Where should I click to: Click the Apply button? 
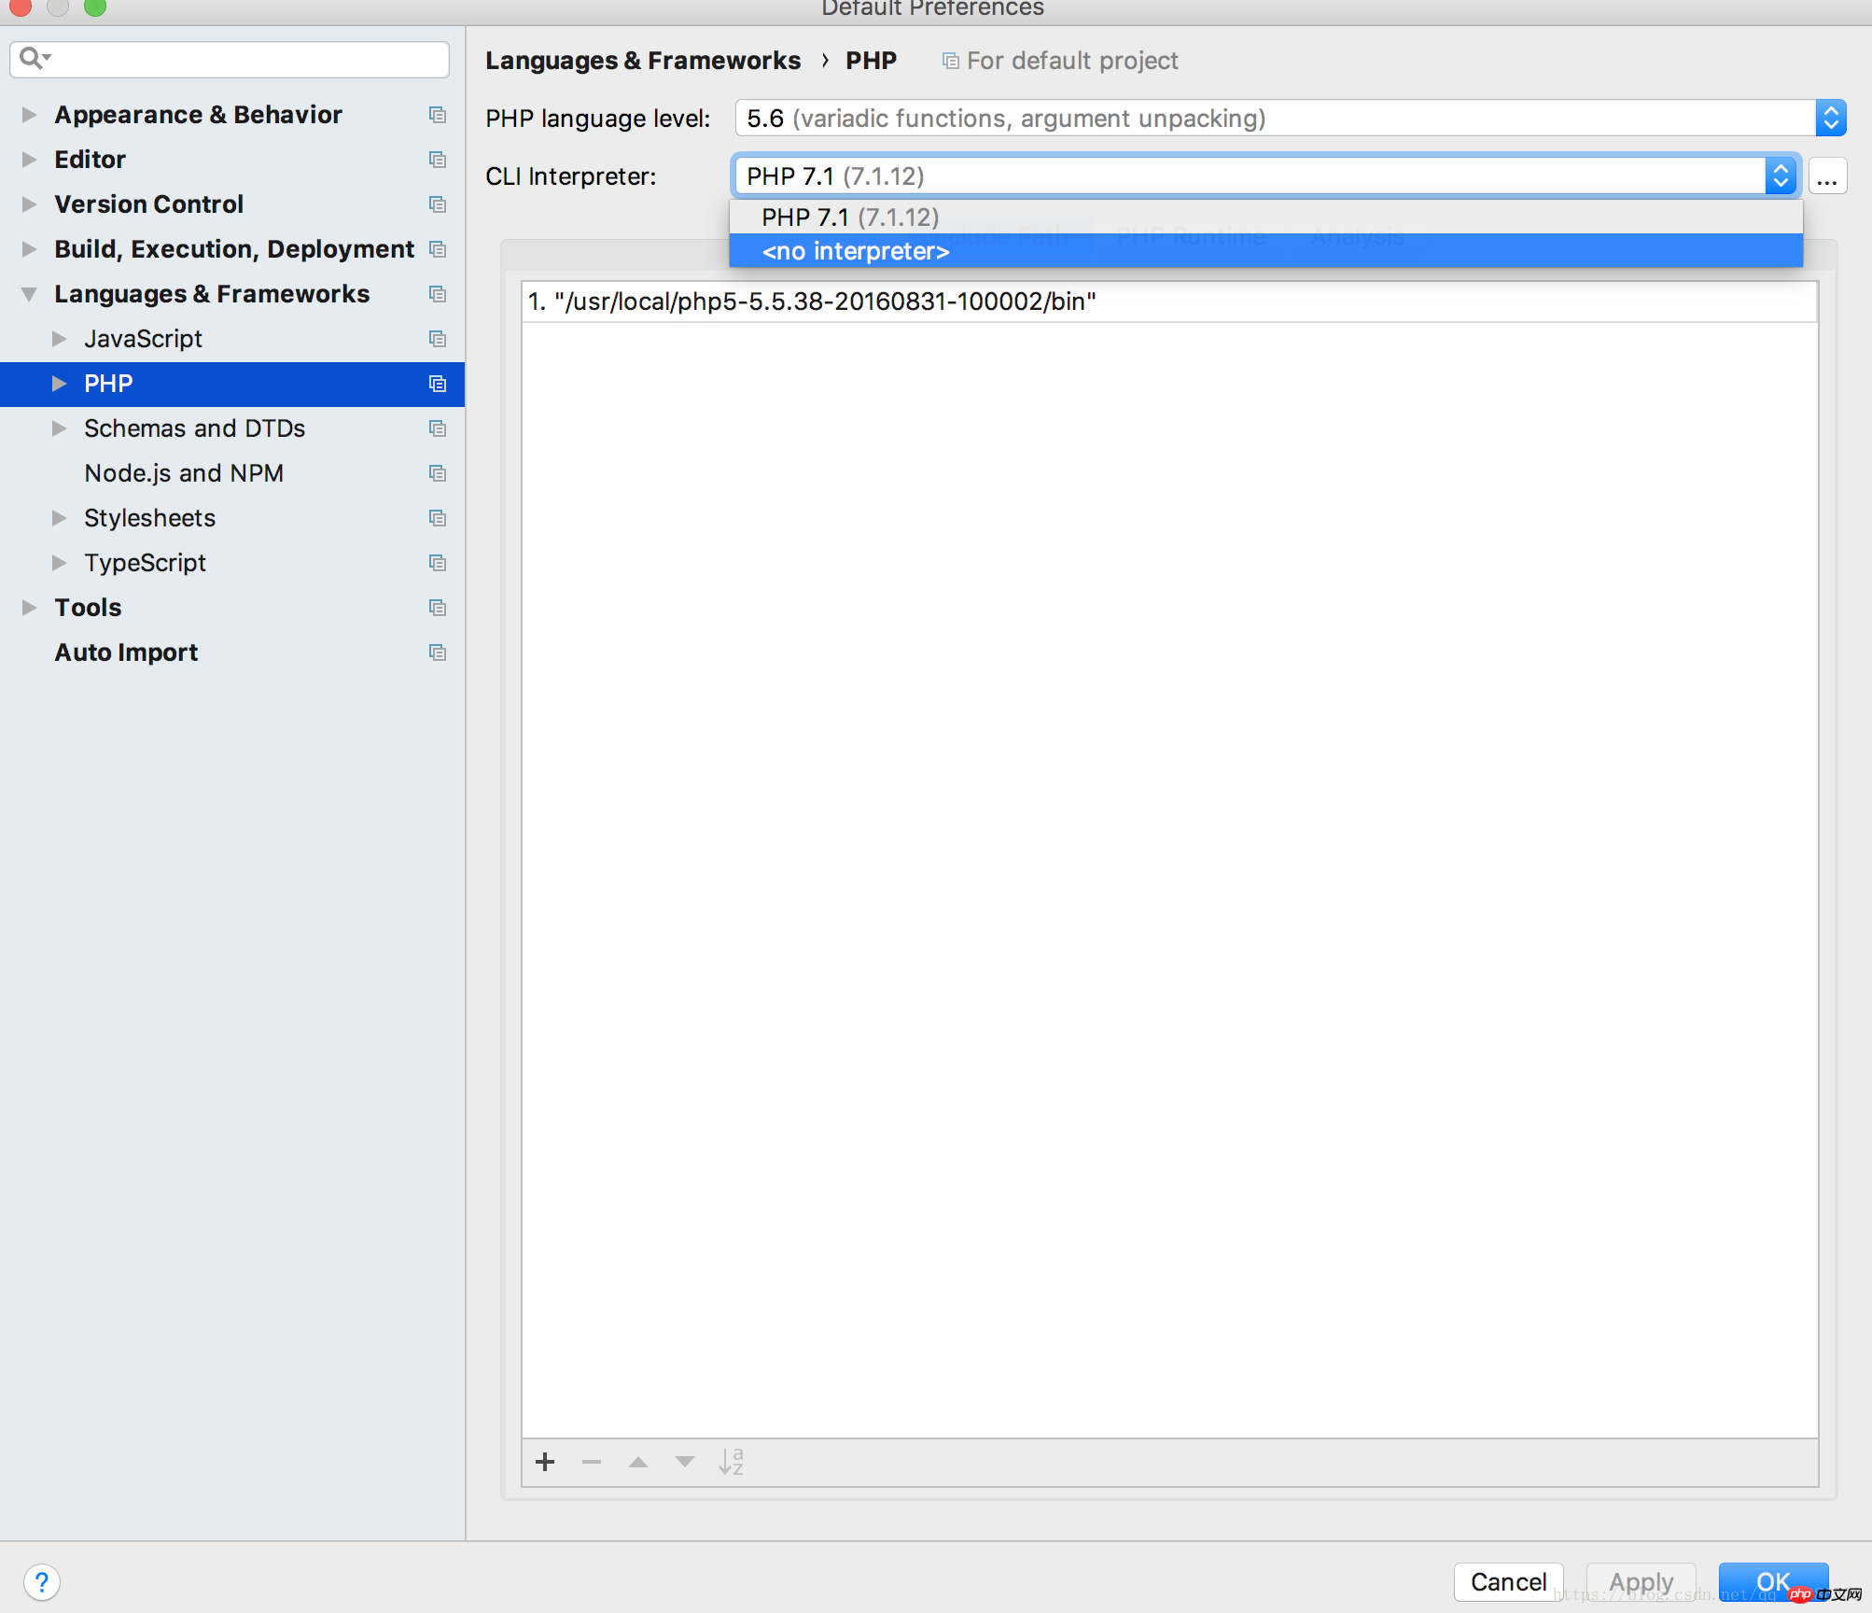coord(1641,1581)
